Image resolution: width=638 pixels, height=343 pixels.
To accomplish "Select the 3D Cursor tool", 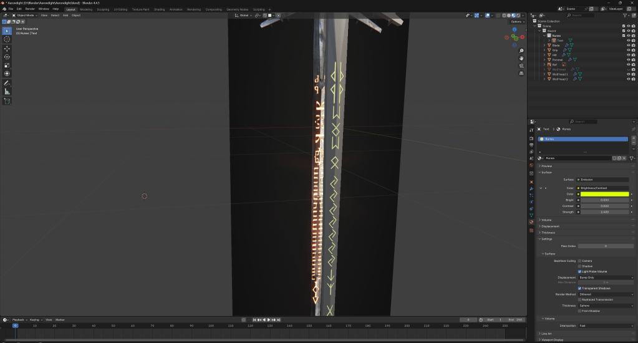I will [x=7, y=39].
